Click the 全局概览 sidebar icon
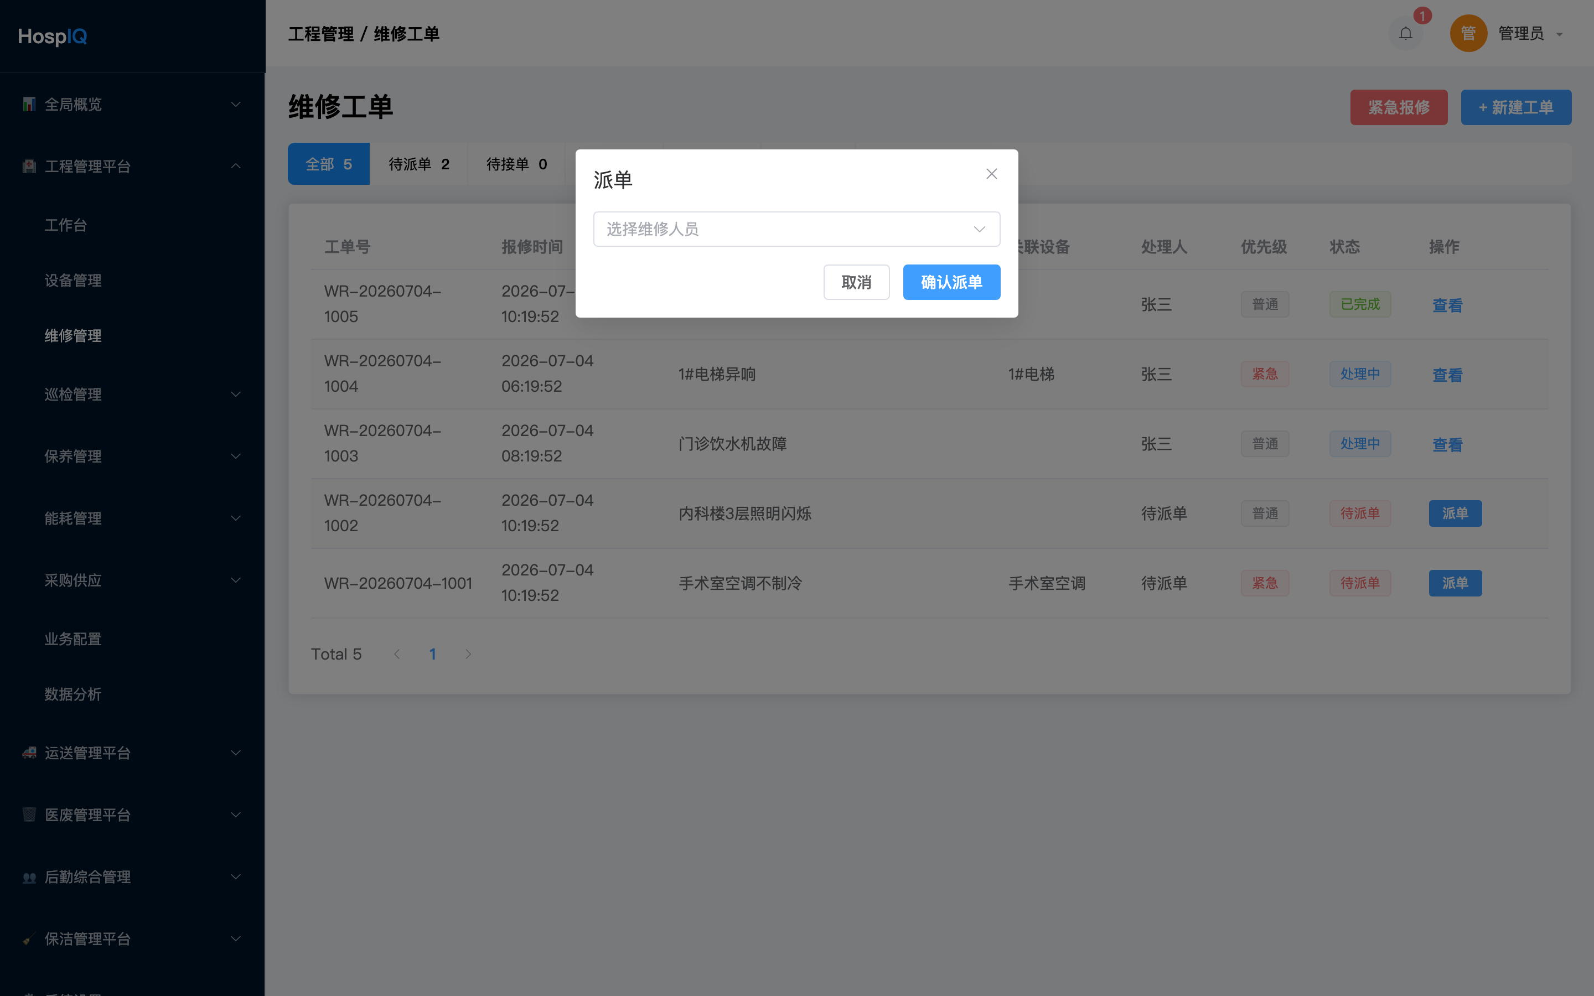This screenshot has height=996, width=1594. click(x=29, y=104)
